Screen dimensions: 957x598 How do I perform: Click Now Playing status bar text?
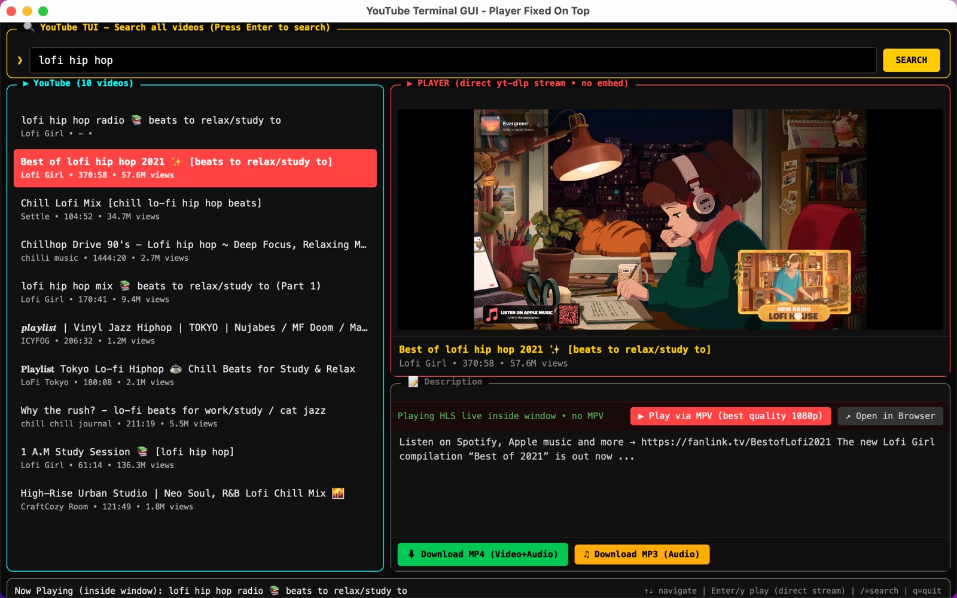[x=211, y=590]
